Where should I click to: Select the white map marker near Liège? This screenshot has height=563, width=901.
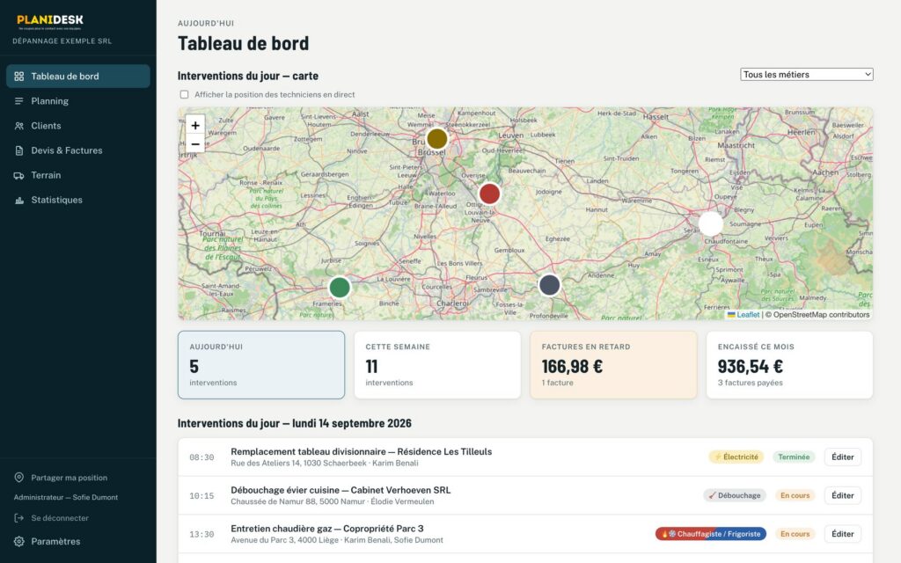point(711,224)
